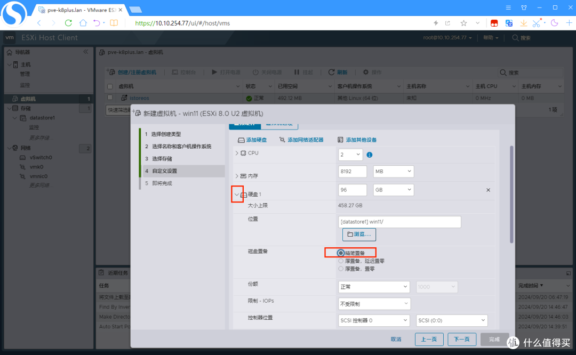The image size is (576, 355).
Task: Bookmark the page with the star icon
Action: (463, 23)
